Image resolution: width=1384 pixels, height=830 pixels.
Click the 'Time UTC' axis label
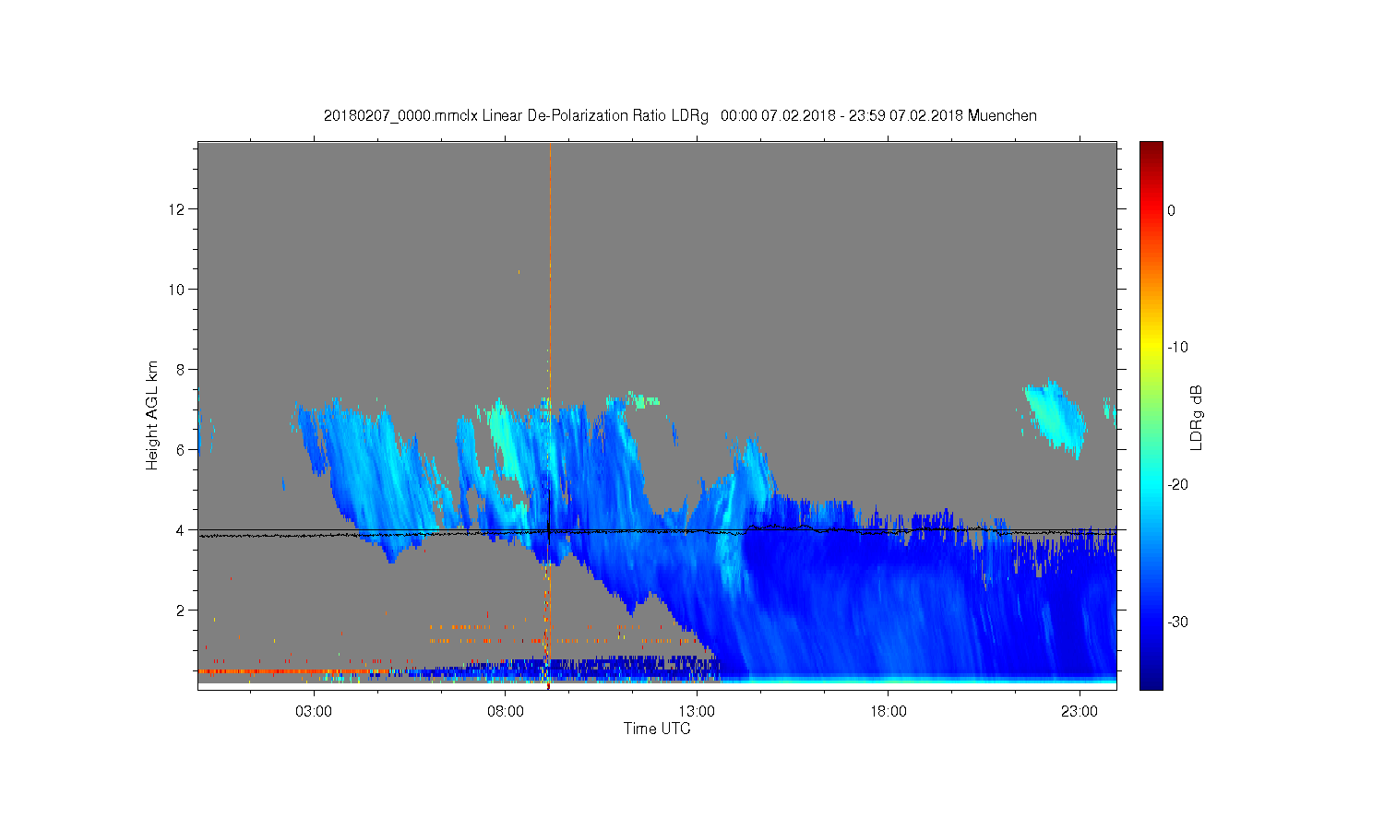(657, 729)
